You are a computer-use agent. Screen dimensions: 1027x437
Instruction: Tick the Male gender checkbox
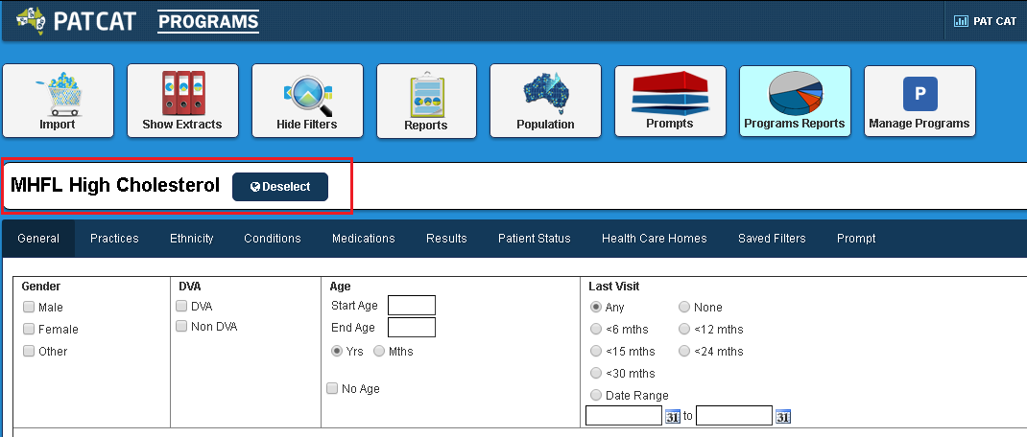(x=29, y=307)
